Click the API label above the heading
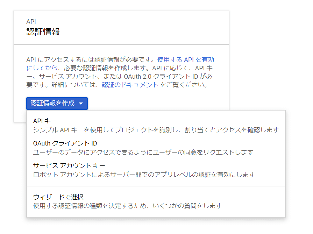The image size is (313, 234). point(31,22)
